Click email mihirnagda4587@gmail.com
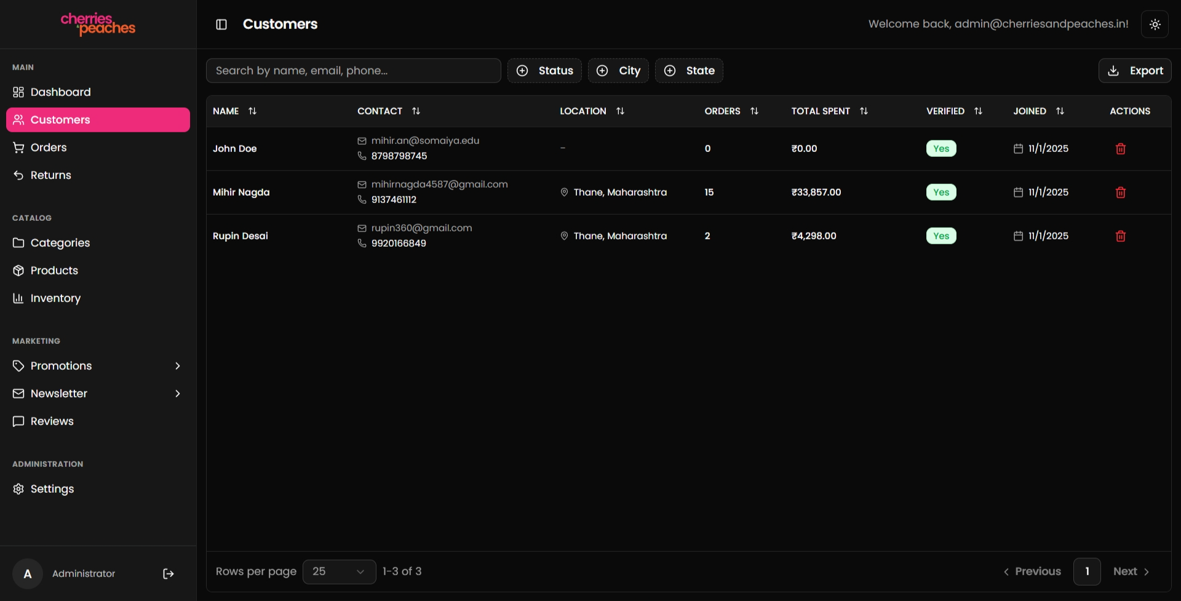The width and height of the screenshot is (1181, 601). point(439,185)
